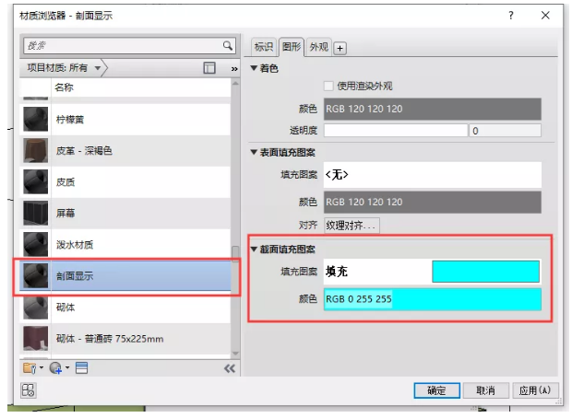
Task: Enable the 使用渲染外观 checkbox
Action: coord(328,86)
